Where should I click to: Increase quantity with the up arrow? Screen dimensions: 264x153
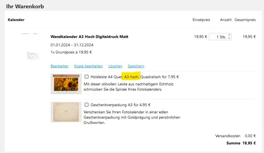point(229,35)
